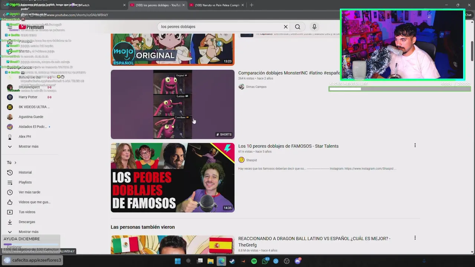Open the Dimas Campos channel avatar
Image resolution: width=475 pixels, height=267 pixels.
click(x=241, y=87)
